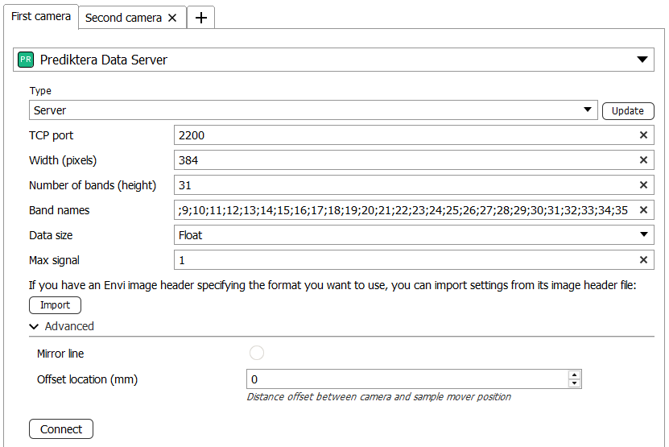Clear the Number of bands field
The image size is (669, 447).
click(643, 185)
